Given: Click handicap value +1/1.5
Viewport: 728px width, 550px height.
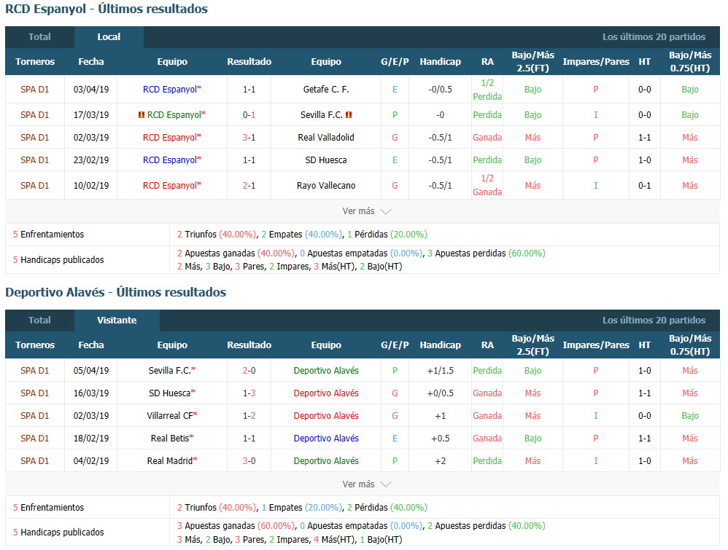Looking at the screenshot, I should (x=440, y=371).
